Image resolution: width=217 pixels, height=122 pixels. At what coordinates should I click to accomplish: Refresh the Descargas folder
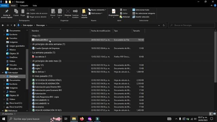tap(164, 25)
